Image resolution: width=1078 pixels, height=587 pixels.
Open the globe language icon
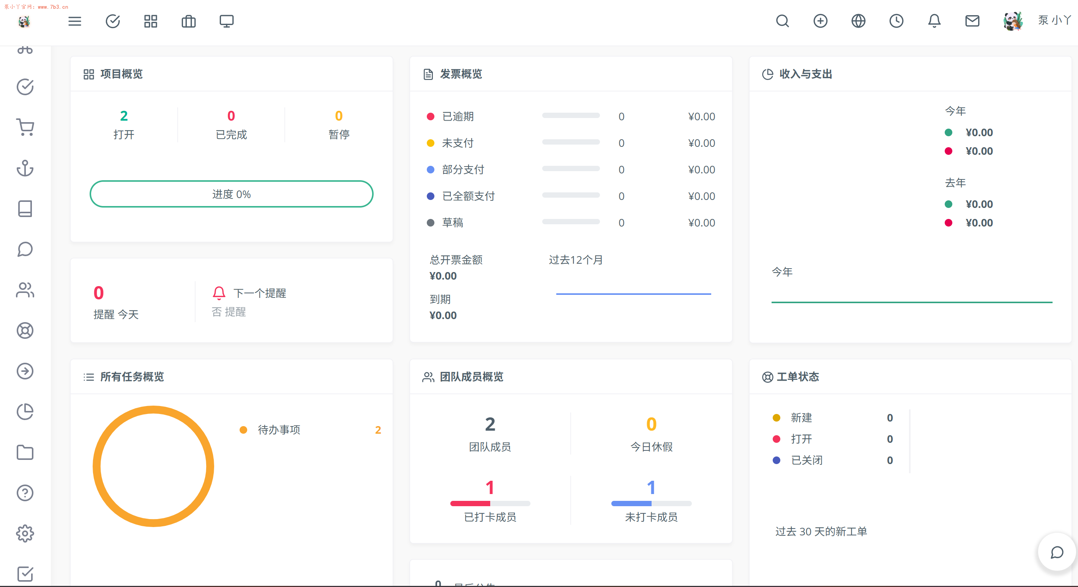click(x=858, y=21)
